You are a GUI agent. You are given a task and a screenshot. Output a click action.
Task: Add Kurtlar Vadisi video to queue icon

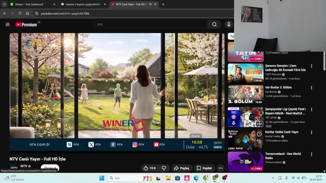[x=259, y=141]
